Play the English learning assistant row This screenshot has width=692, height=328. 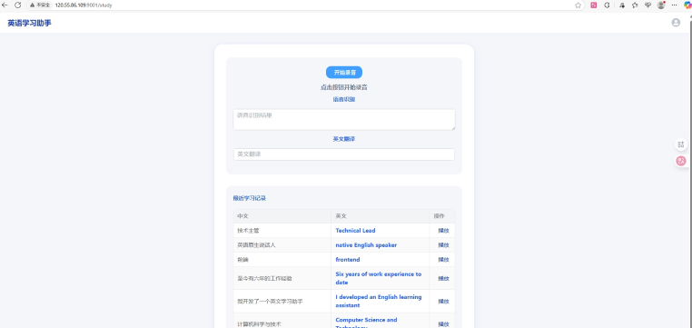(x=443, y=302)
